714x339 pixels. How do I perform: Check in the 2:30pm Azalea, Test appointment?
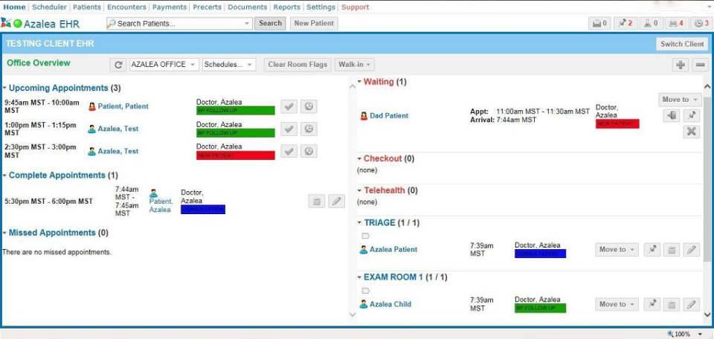pos(289,151)
